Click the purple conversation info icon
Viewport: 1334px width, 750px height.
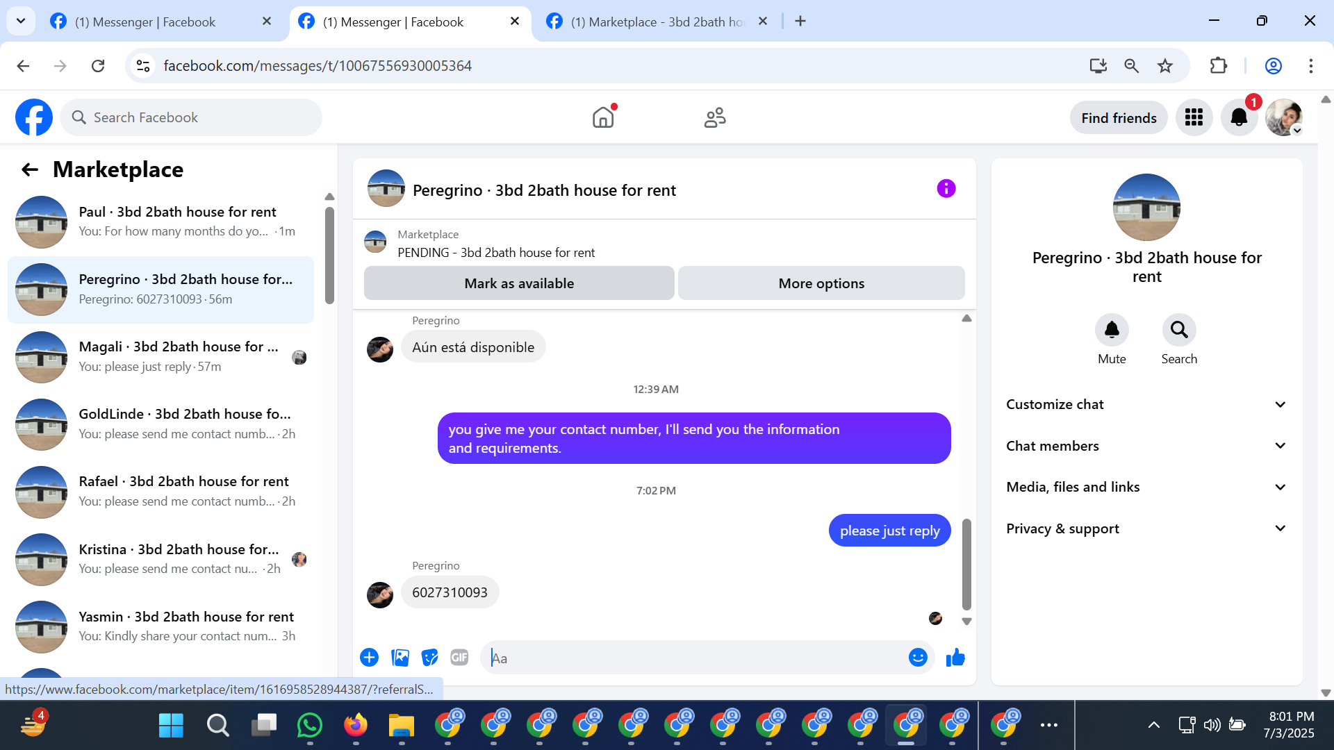[946, 188]
